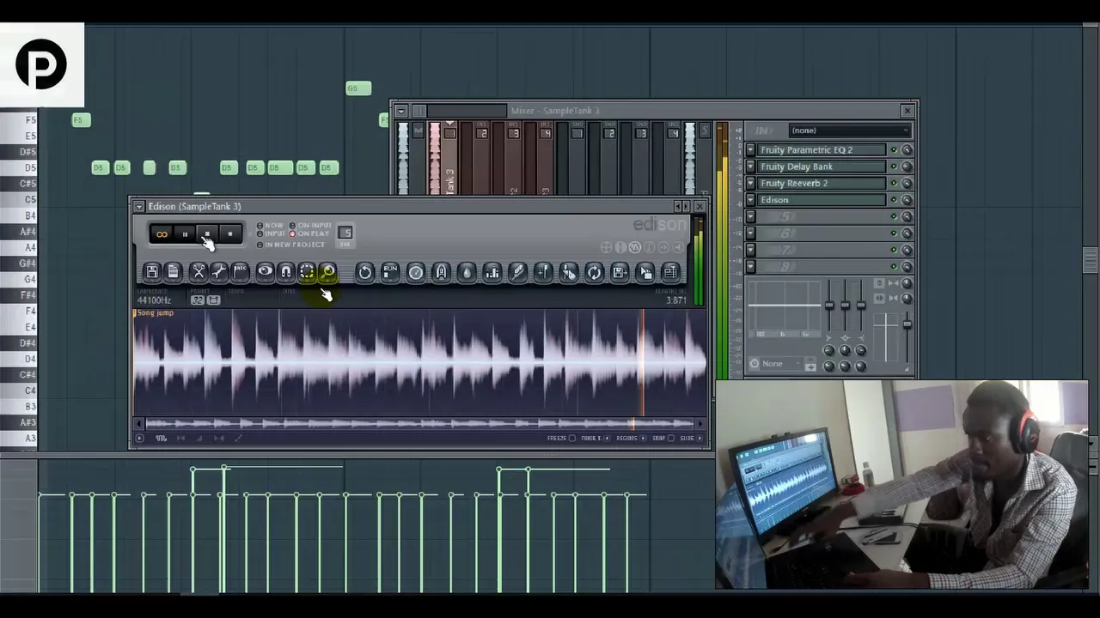
Task: Click the drag sample arrow icon in Edison
Action: pyautogui.click(x=645, y=272)
